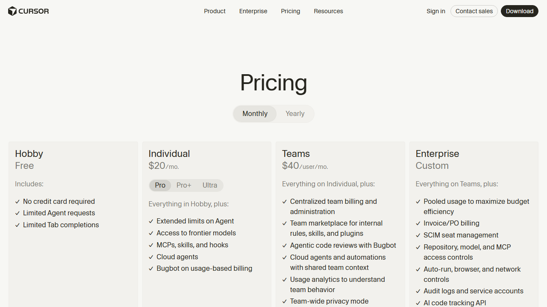Screen dimensions: 547x307
Task: Click the Download button
Action: 519,11
